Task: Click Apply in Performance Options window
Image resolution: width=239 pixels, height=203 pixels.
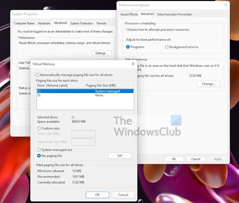Action: tap(217, 159)
